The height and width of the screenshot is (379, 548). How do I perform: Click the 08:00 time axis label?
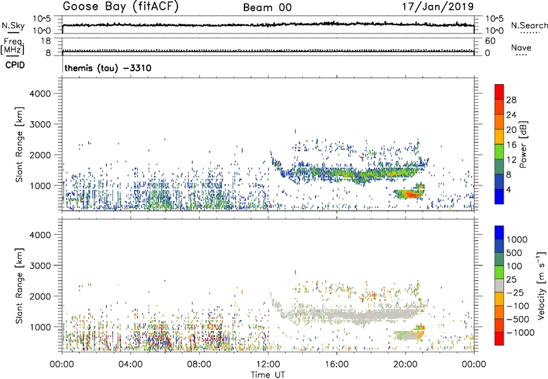pyautogui.click(x=199, y=365)
